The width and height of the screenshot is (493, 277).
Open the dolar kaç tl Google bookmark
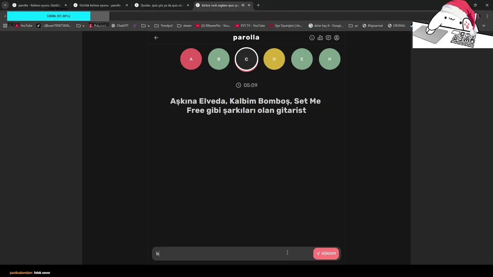[326, 25]
